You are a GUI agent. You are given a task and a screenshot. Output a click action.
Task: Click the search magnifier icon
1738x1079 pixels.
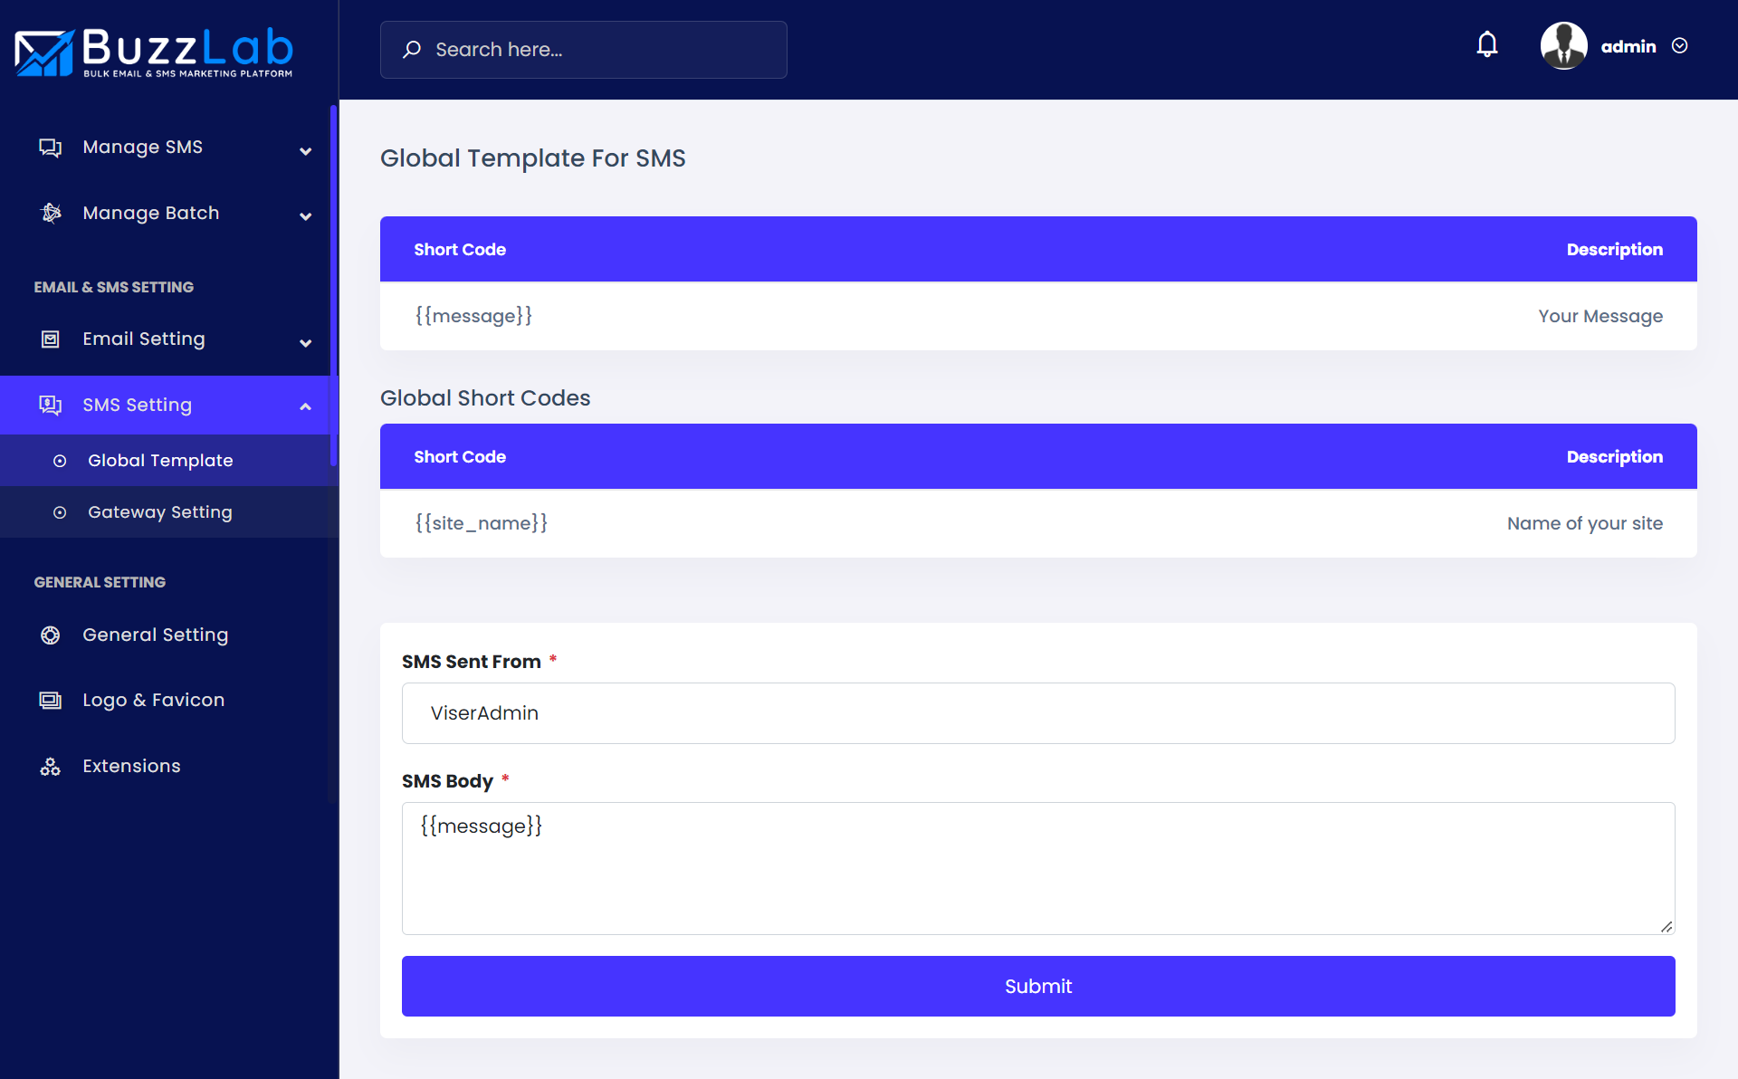(x=412, y=50)
